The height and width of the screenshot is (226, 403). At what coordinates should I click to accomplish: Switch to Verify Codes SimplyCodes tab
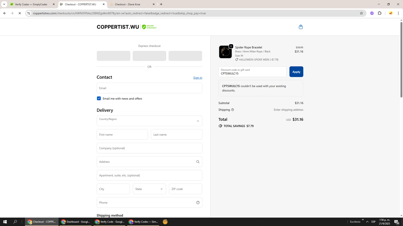click(x=31, y=4)
